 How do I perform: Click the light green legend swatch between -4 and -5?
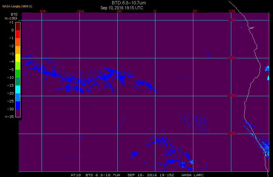click(18, 66)
